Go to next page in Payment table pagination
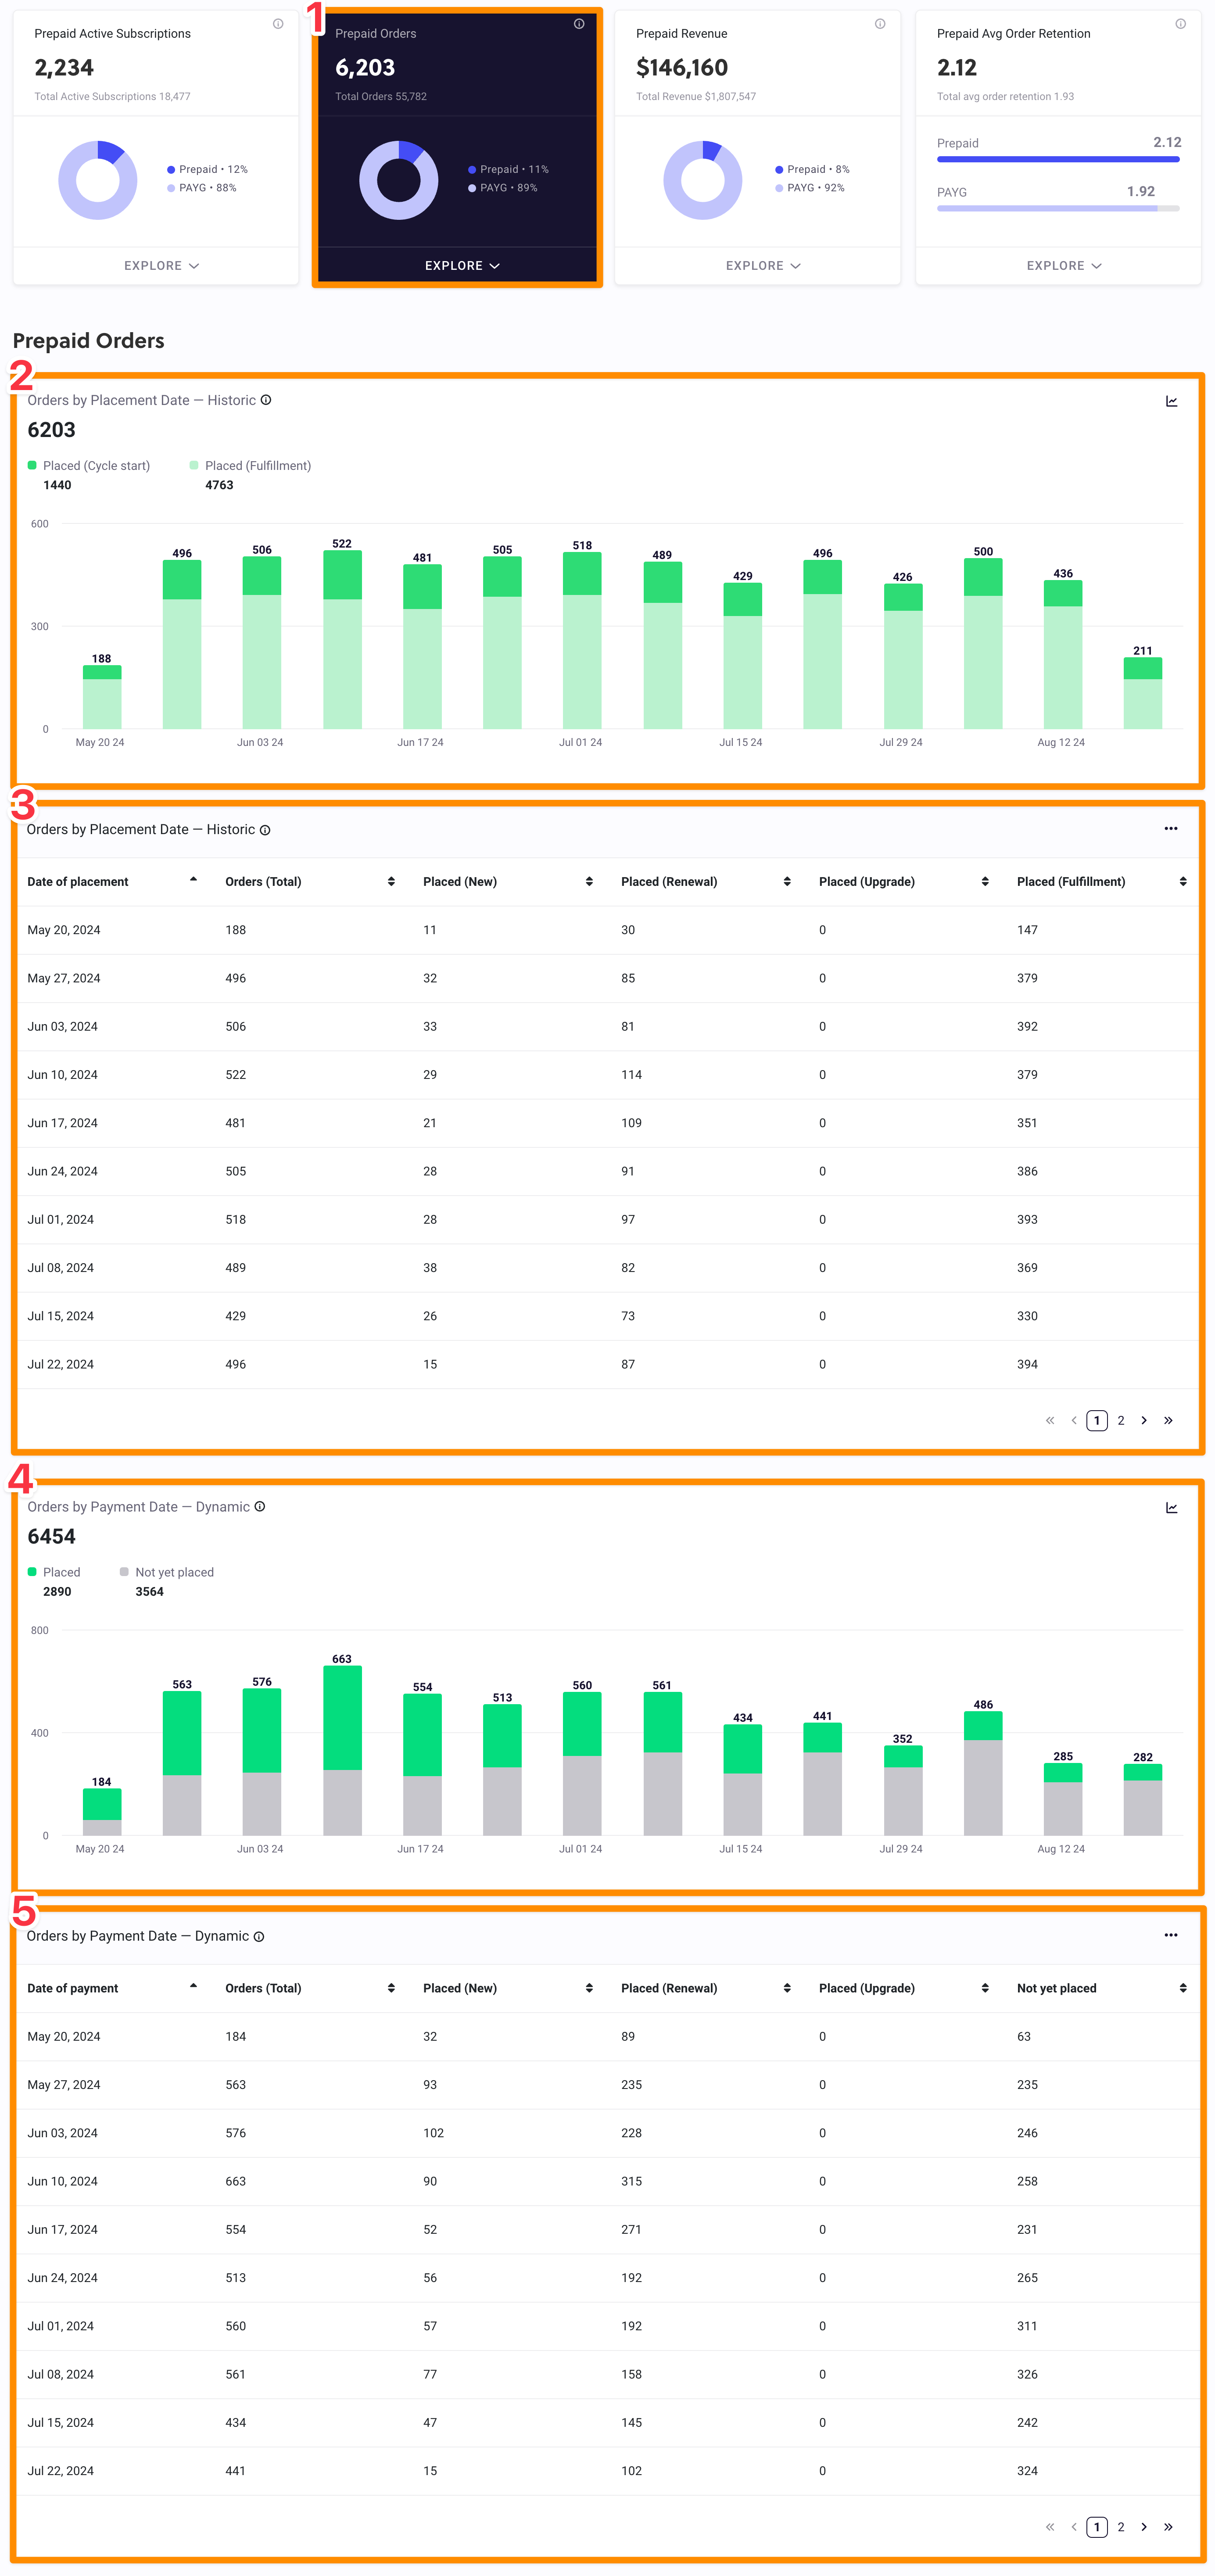Screen dimensions: 1215x2576 [x=1144, y=2527]
